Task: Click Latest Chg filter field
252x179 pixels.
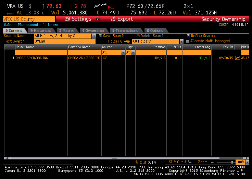Action: click(197, 52)
